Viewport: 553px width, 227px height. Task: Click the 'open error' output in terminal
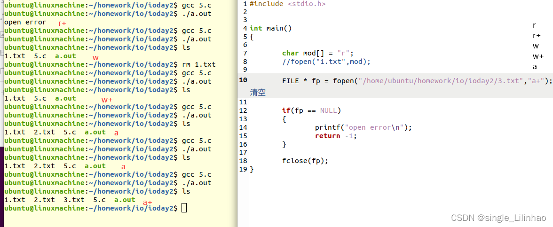[25, 22]
